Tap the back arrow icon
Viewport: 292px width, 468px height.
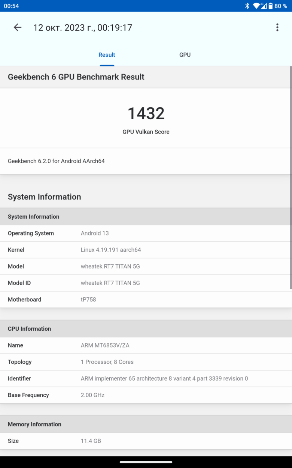pos(18,27)
